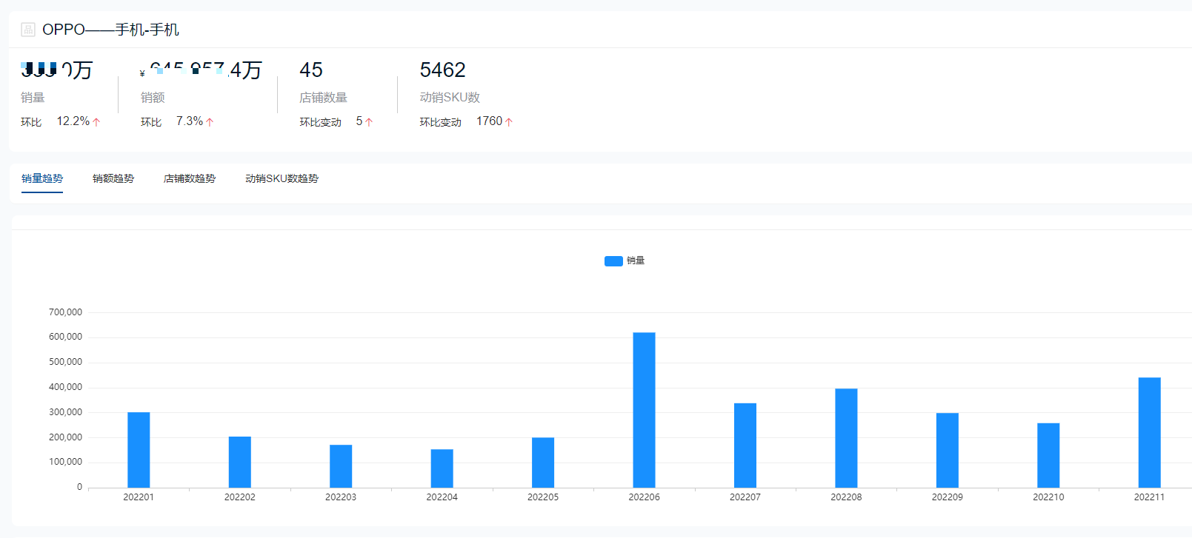Toggle the 销量 legend series
1192x538 pixels.
[624, 260]
